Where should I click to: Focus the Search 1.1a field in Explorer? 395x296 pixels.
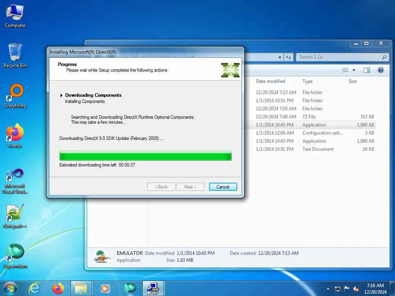[343, 57]
